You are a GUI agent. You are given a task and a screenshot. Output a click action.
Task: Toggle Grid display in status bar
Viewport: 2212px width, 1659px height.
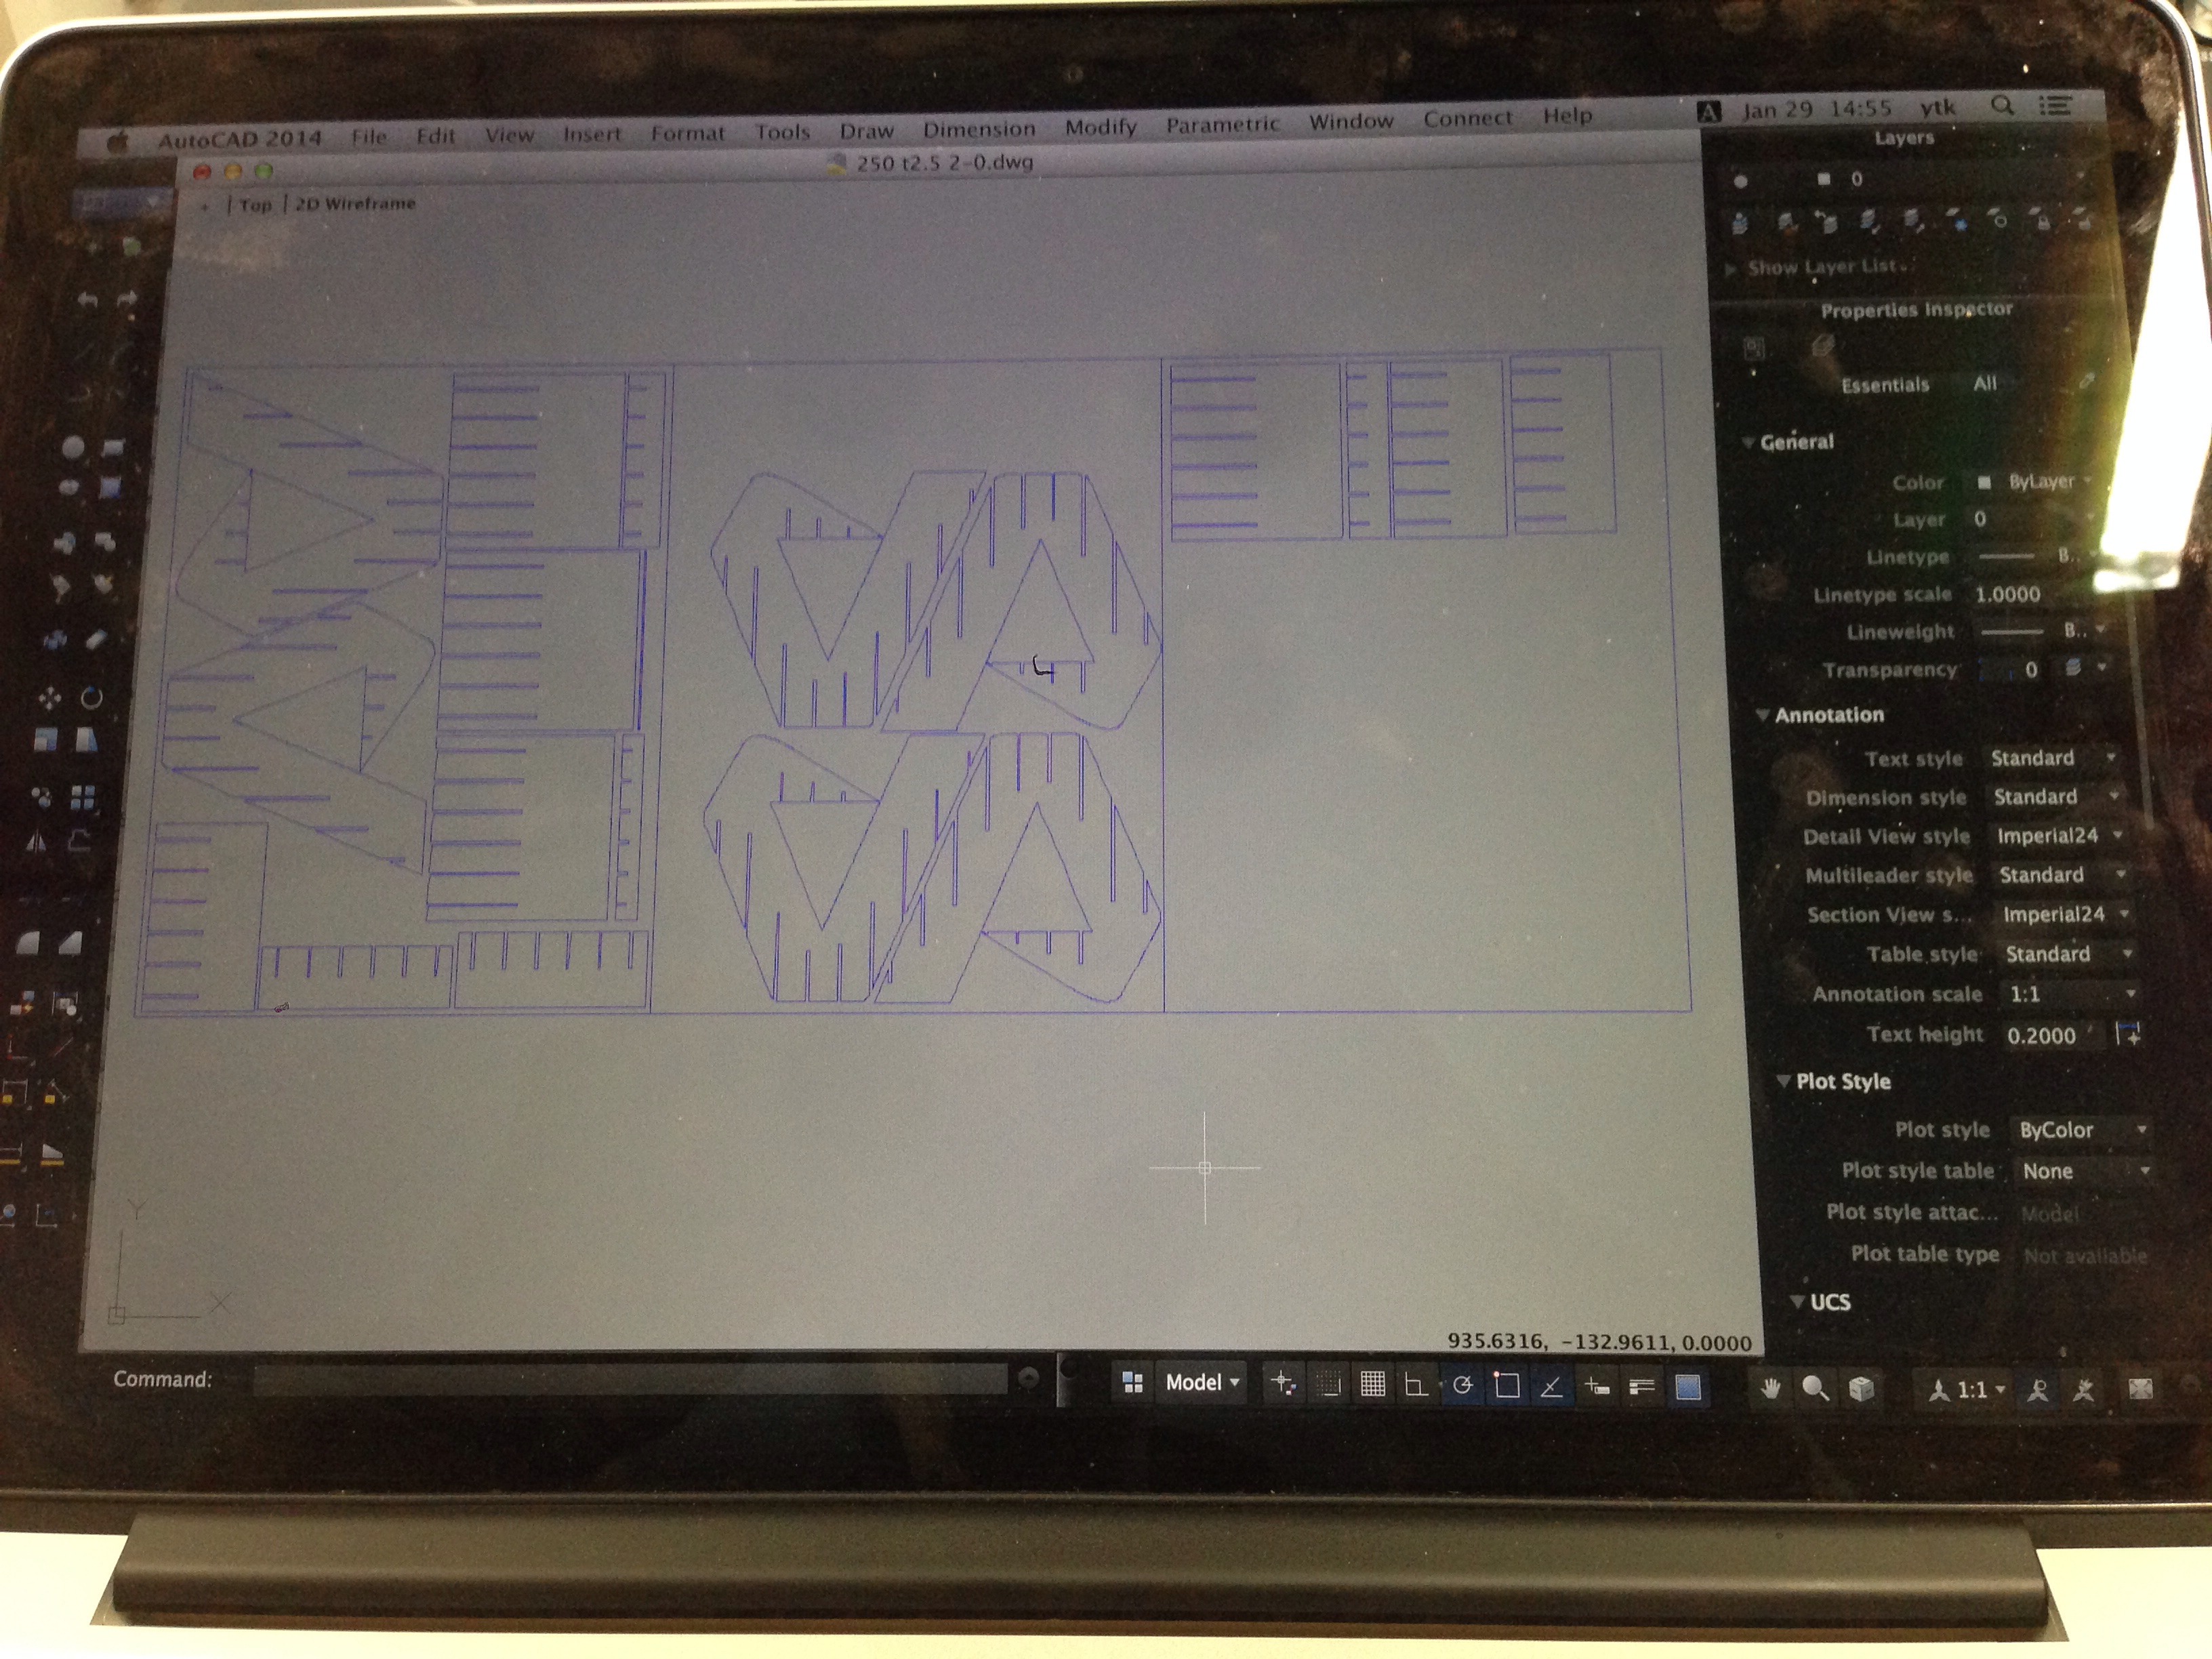pos(1373,1384)
